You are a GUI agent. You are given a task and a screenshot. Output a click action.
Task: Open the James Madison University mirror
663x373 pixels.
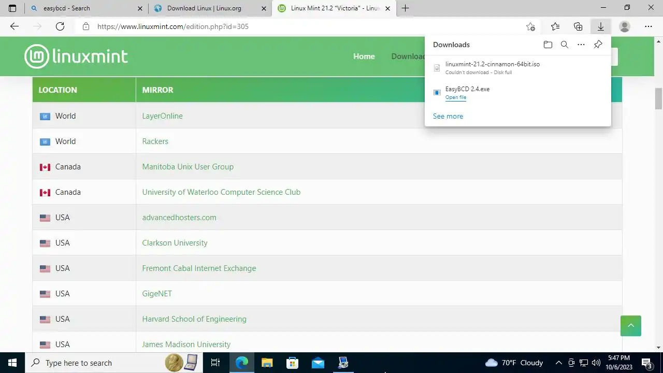pyautogui.click(x=186, y=345)
